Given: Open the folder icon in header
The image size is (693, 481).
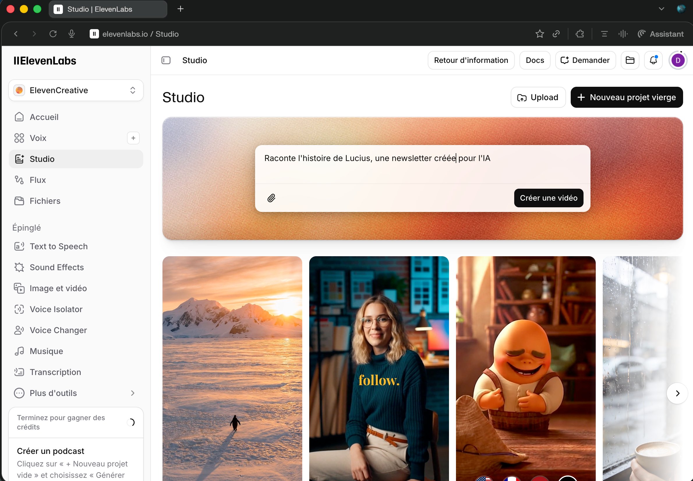Looking at the screenshot, I should click(x=630, y=60).
